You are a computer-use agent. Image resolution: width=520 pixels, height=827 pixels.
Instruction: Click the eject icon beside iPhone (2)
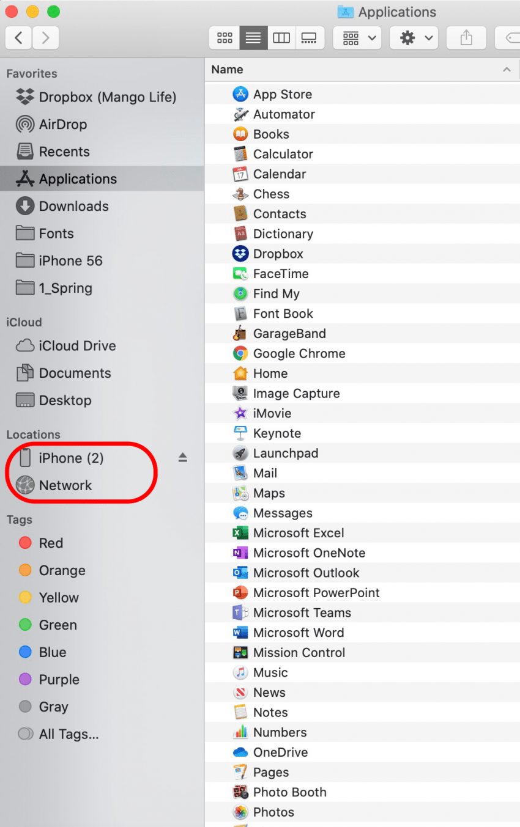[x=182, y=458]
